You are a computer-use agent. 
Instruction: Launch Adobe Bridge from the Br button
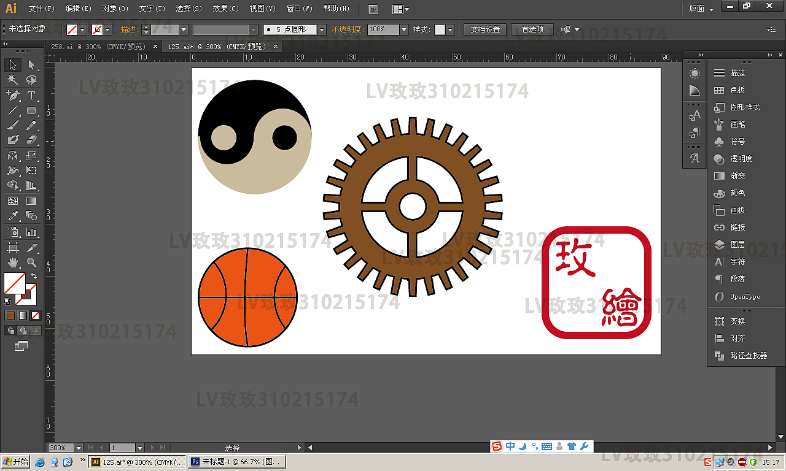click(x=373, y=9)
